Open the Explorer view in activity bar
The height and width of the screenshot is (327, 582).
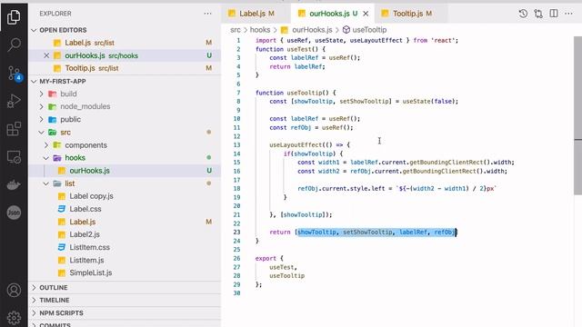tap(14, 17)
